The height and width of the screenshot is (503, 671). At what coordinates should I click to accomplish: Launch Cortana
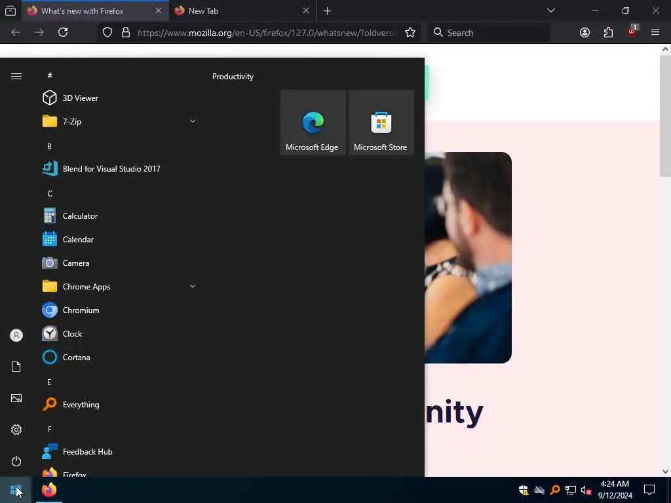119,357
